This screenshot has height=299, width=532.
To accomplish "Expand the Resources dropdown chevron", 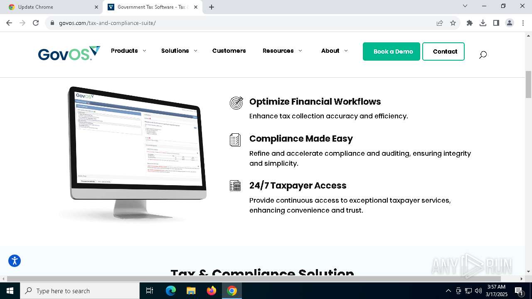I will tap(300, 51).
